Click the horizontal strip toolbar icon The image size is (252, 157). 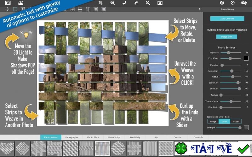click(x=80, y=9)
